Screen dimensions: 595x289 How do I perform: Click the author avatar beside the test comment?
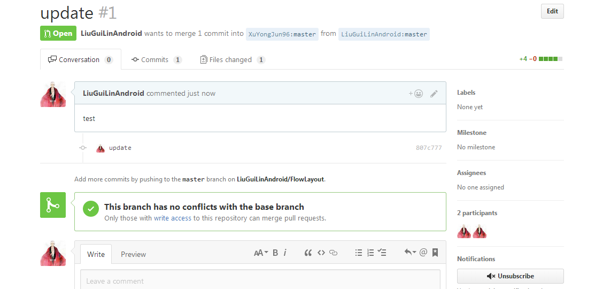(x=53, y=94)
